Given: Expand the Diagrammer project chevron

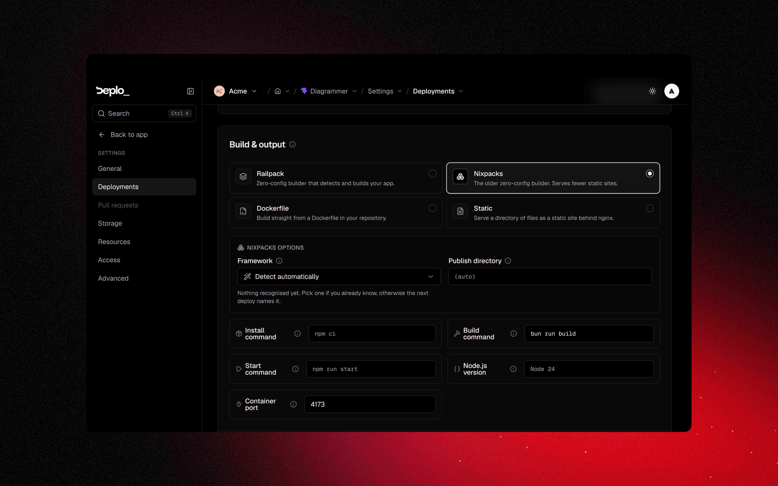Looking at the screenshot, I should coord(354,91).
